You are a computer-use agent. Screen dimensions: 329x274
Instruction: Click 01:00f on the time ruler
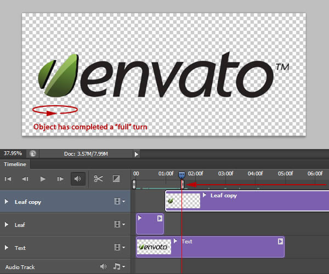(x=166, y=174)
